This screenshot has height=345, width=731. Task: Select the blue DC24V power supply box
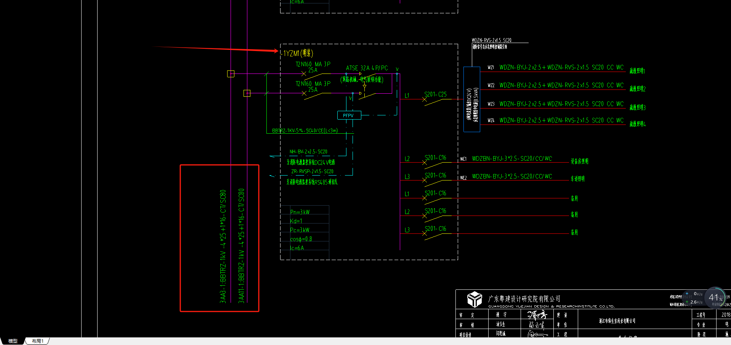click(x=471, y=99)
